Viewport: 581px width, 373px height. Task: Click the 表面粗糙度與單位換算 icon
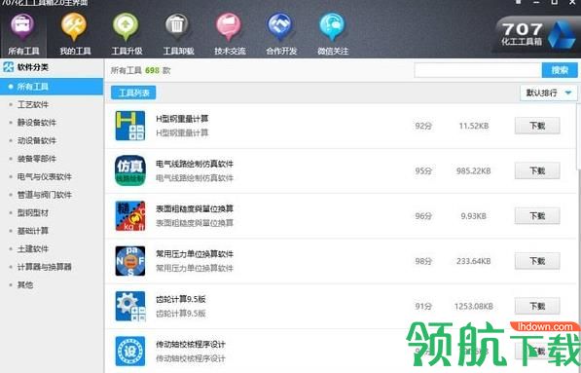(130, 216)
